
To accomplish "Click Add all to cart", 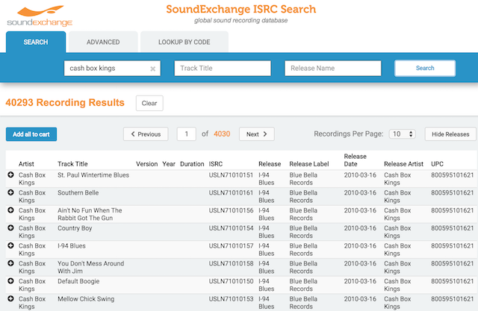I will [31, 134].
